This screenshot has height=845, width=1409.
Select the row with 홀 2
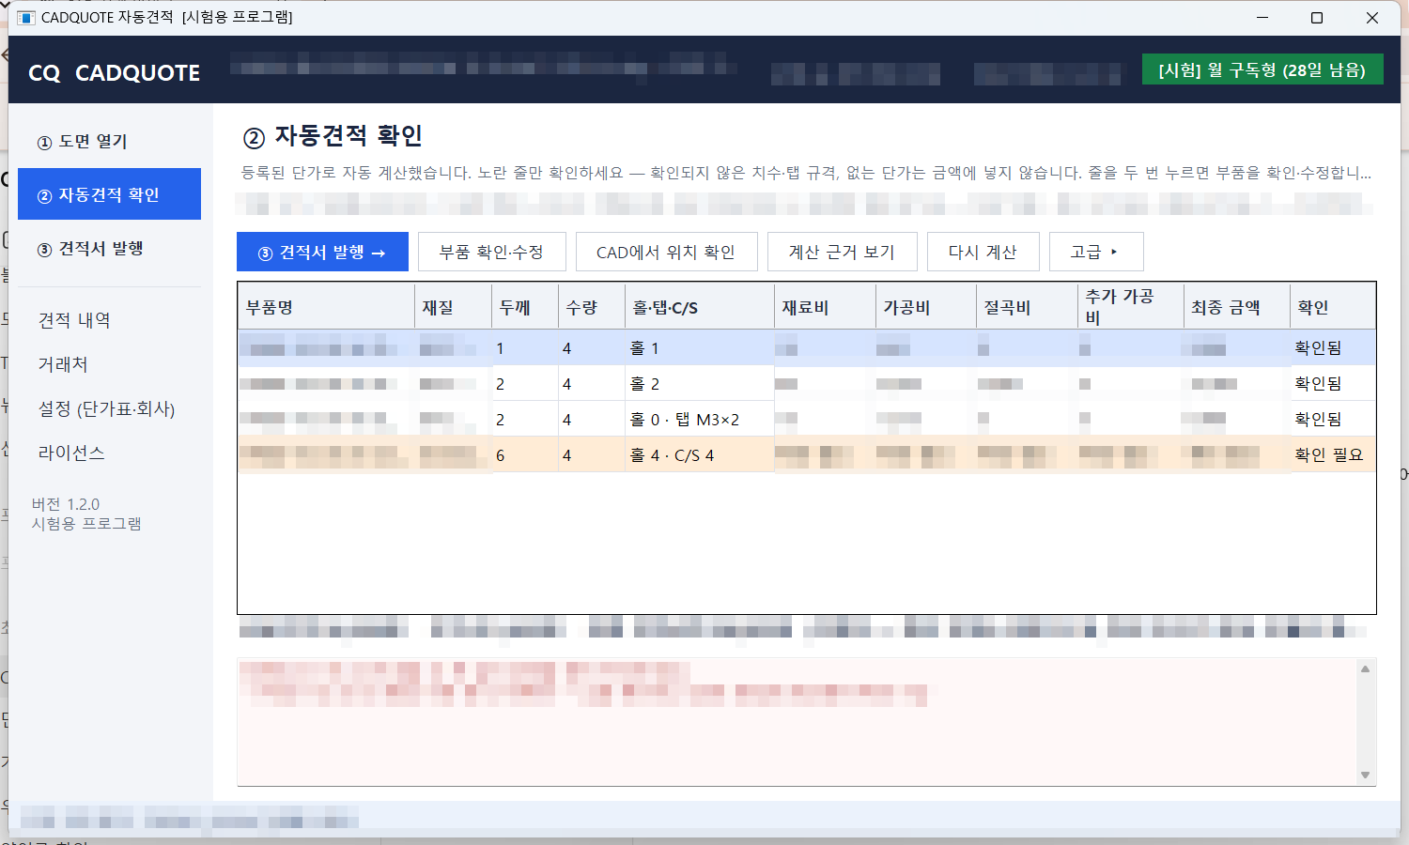pos(807,384)
